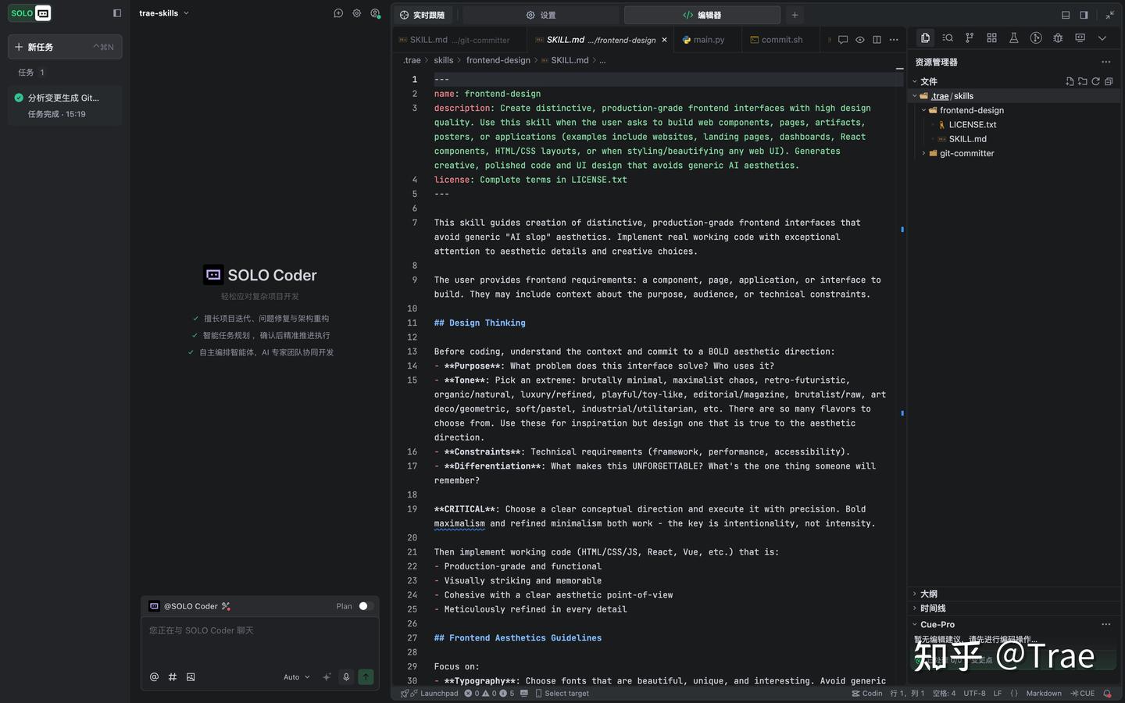Open the Cue-Pro more actions menu
The height and width of the screenshot is (703, 1125).
[1105, 624]
